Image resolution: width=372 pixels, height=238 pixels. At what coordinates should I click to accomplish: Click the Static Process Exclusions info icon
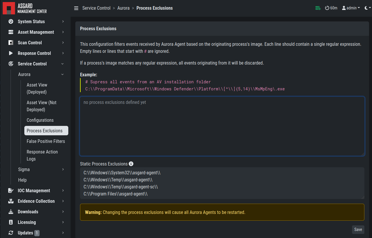pos(131,164)
